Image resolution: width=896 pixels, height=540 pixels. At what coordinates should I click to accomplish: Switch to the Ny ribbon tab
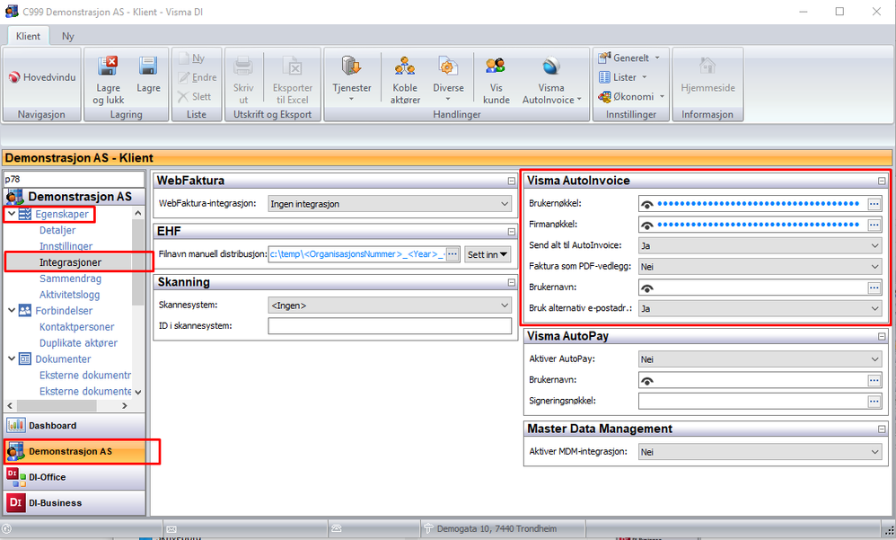tap(68, 37)
